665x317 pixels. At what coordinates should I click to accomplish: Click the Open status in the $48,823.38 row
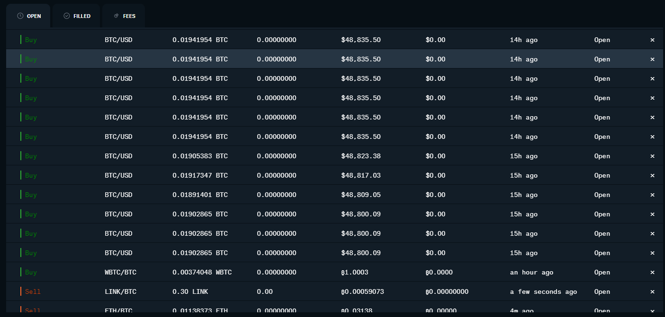pyautogui.click(x=602, y=156)
